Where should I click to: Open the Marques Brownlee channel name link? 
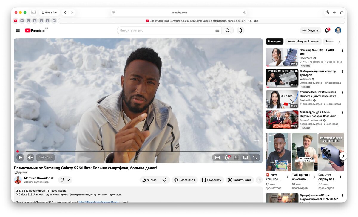[37, 178]
